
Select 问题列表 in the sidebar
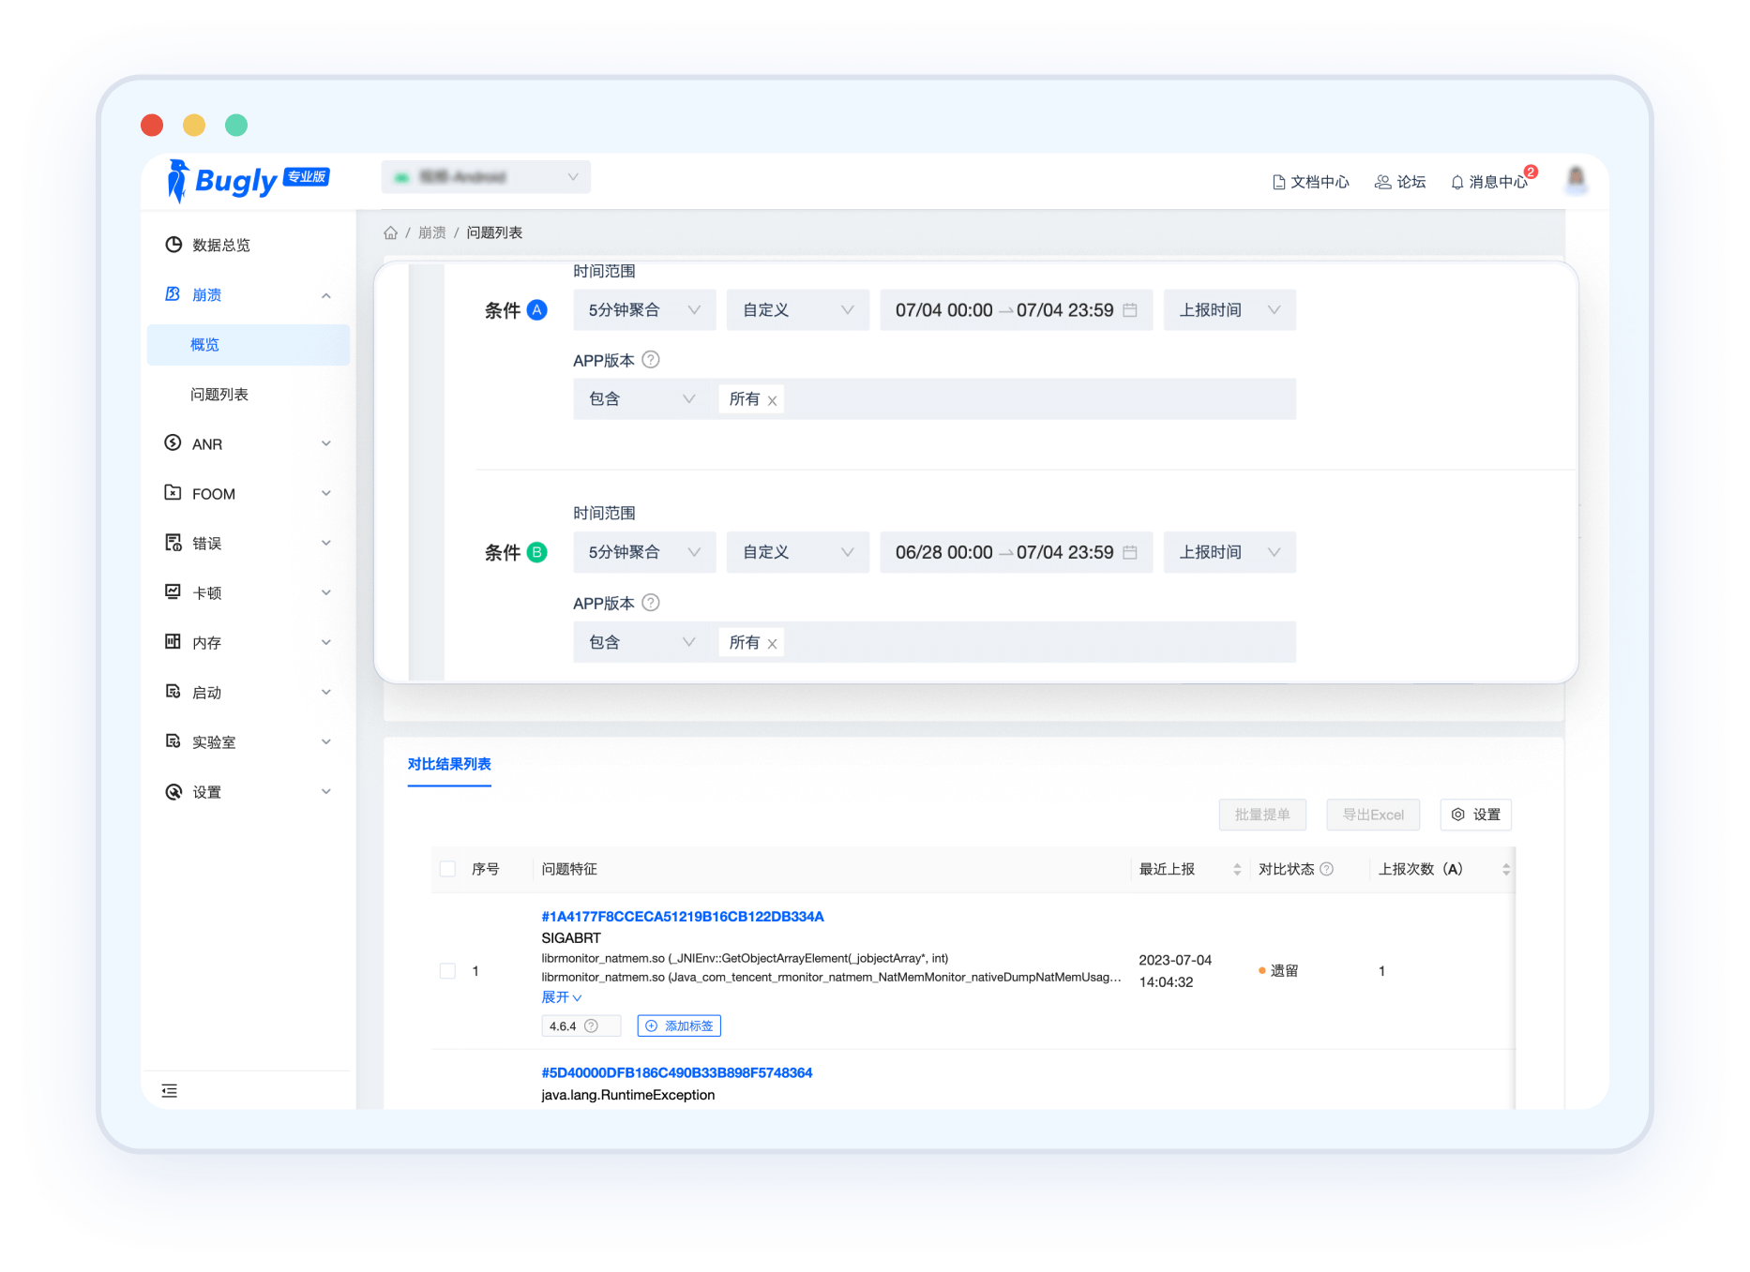pyautogui.click(x=219, y=395)
